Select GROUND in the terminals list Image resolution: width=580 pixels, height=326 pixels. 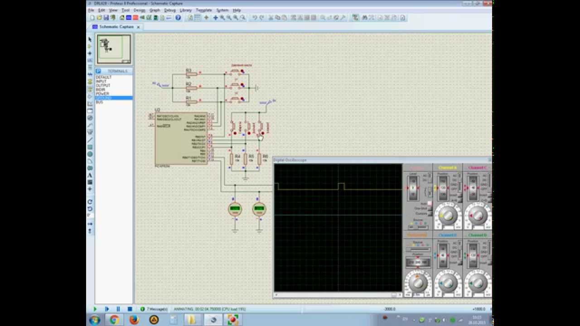pos(114,98)
